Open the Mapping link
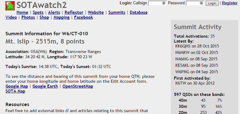This screenshot has height=114, width=240. click(62, 17)
